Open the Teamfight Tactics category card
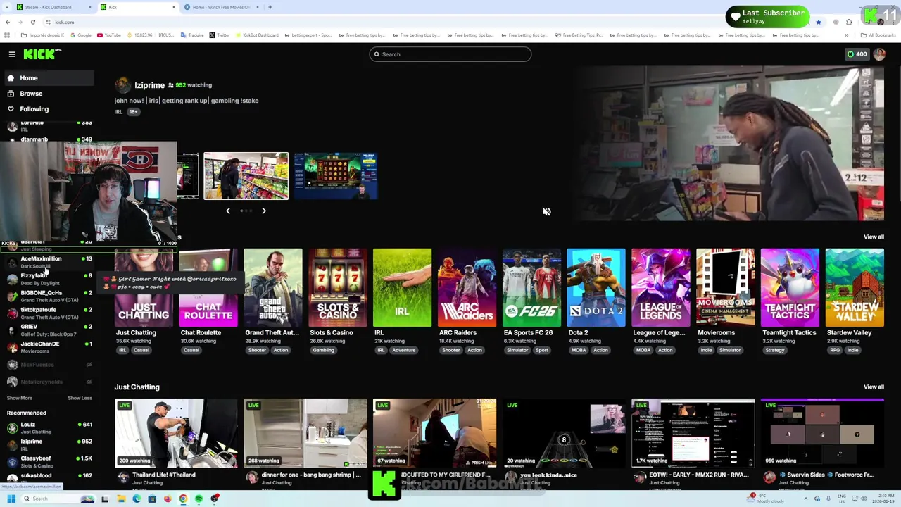The height and width of the screenshot is (507, 901). coord(790,289)
